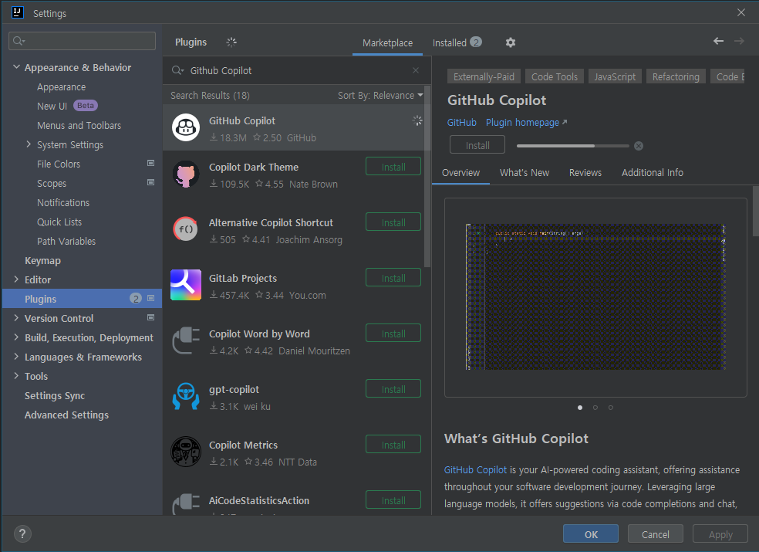Install the GitLab Projects plugin

click(393, 278)
